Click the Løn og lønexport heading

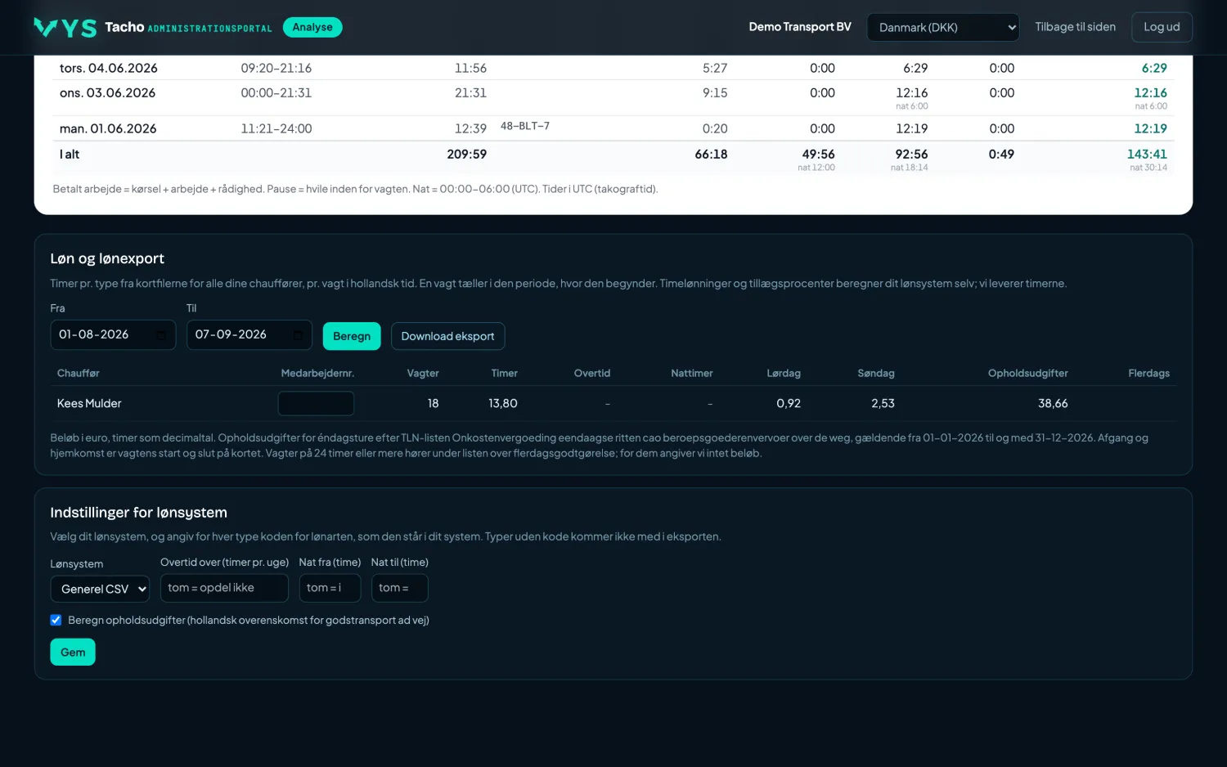tap(107, 258)
